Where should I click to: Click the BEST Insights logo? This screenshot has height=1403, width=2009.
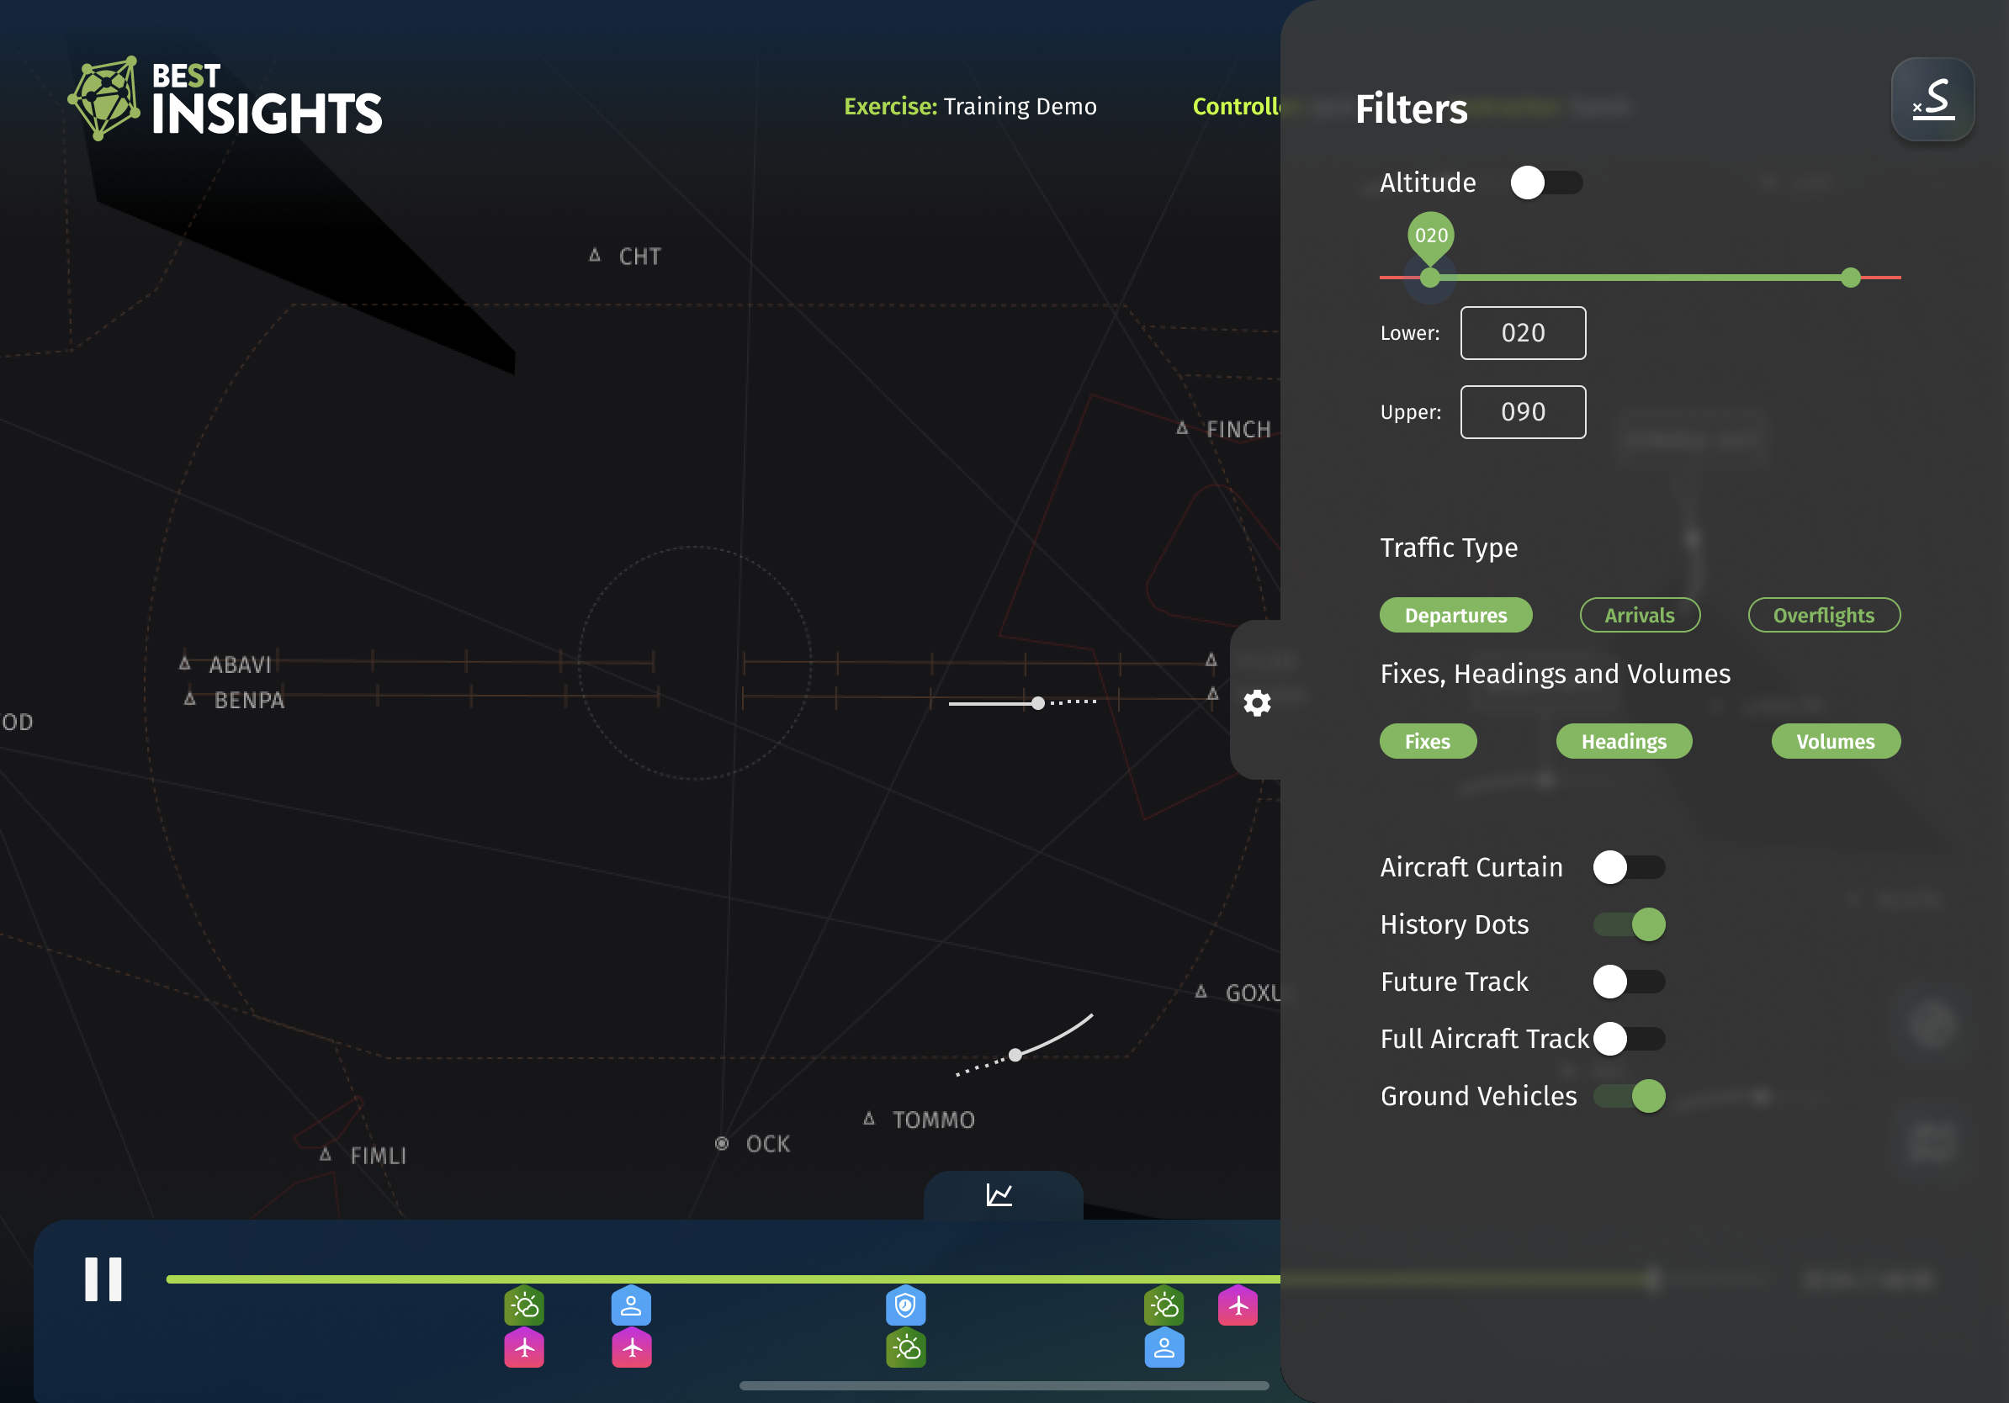225,99
